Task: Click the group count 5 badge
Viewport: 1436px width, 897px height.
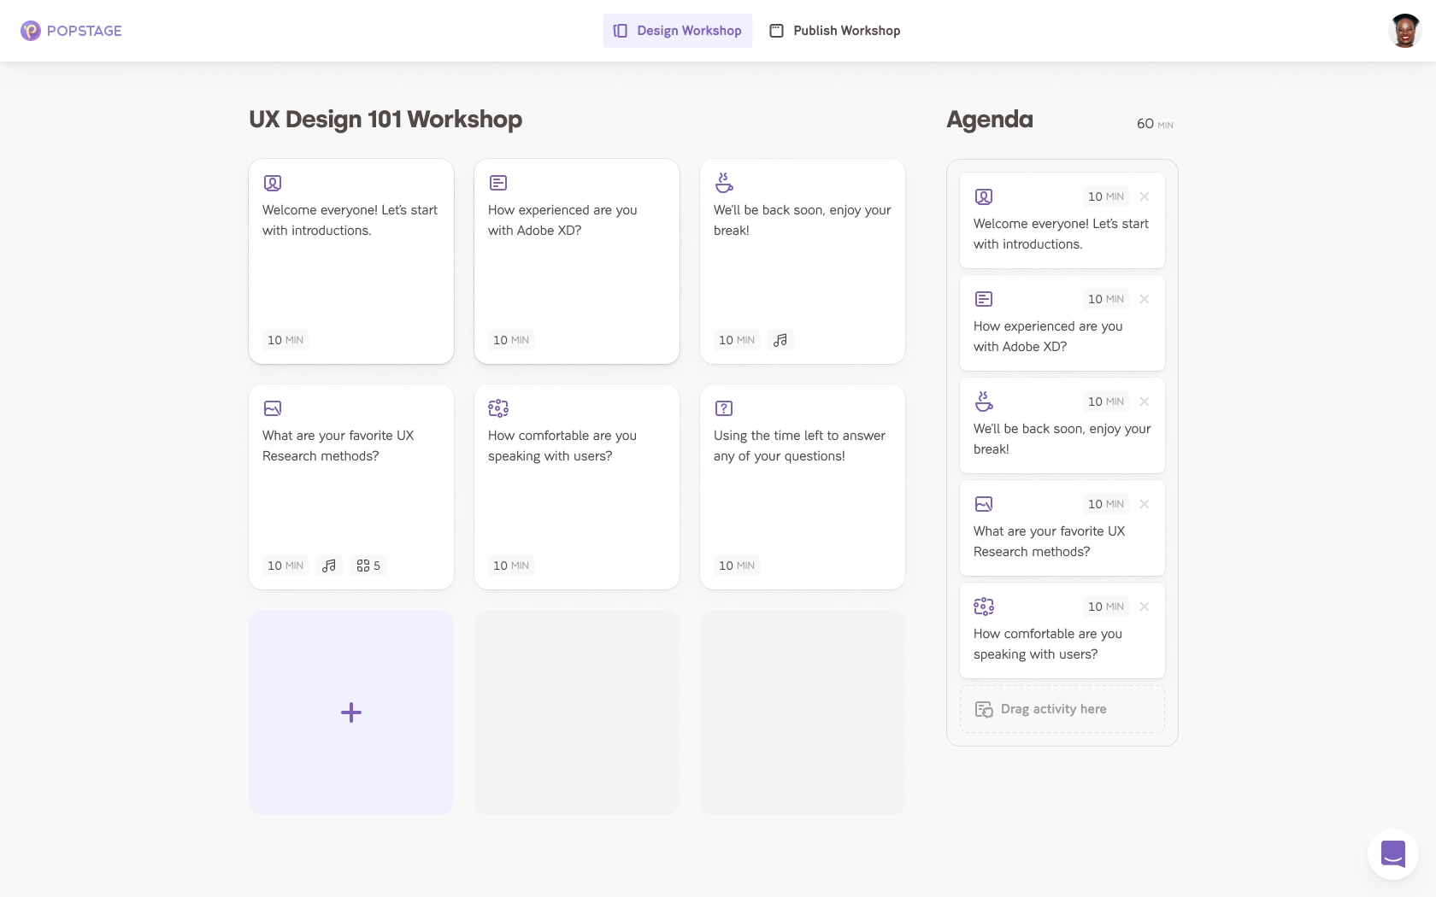Action: (x=368, y=566)
